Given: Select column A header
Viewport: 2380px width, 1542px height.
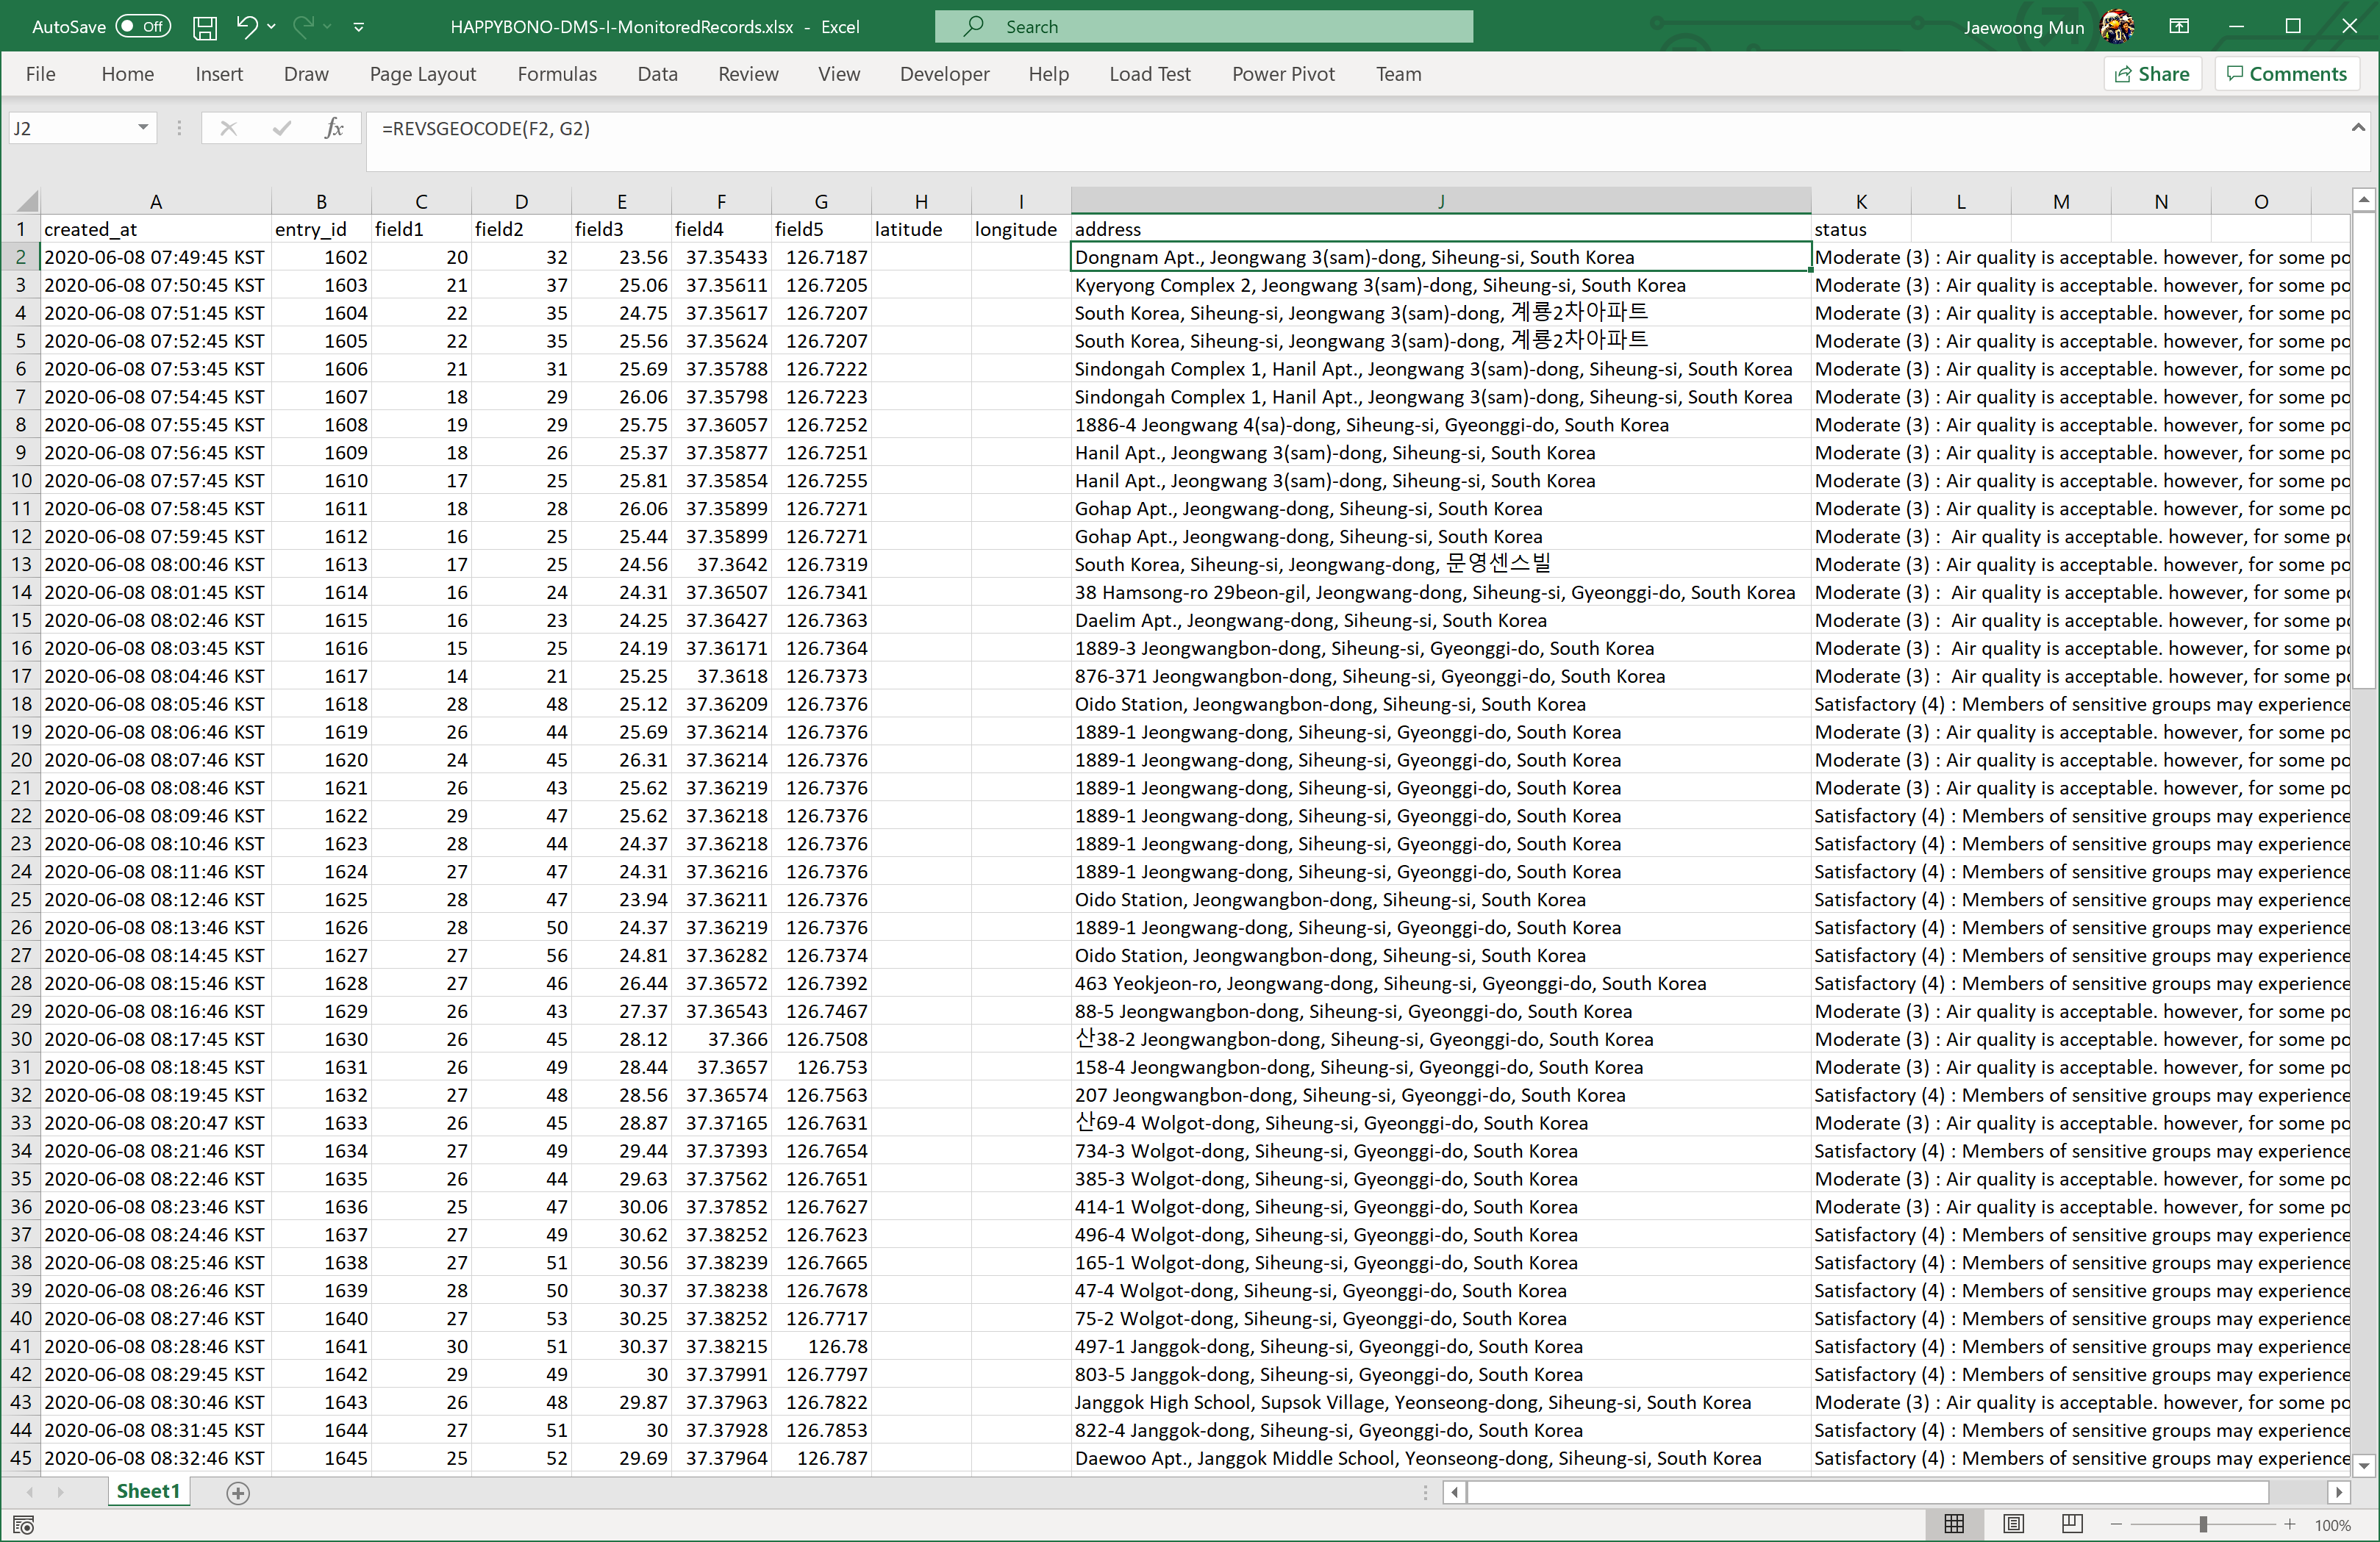Looking at the screenshot, I should tap(155, 201).
